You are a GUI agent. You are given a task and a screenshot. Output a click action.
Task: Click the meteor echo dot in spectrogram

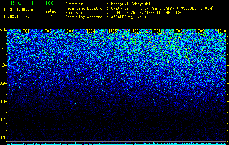point(111,108)
